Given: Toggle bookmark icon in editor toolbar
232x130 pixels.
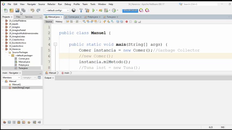Looking at the screenshot, I should point(112,22).
